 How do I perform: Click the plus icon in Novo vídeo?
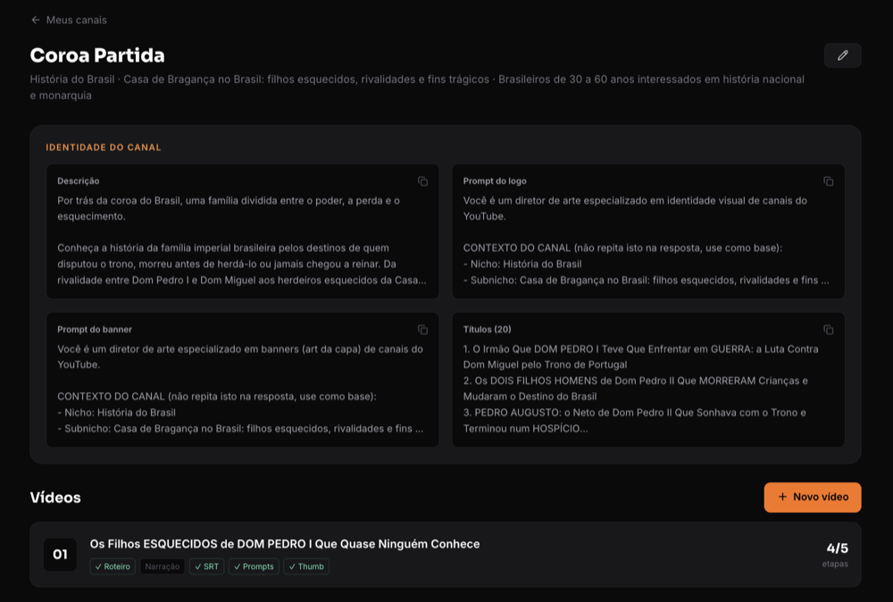click(x=782, y=497)
